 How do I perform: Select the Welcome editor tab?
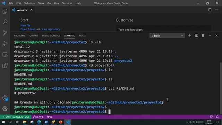[x=22, y=10]
